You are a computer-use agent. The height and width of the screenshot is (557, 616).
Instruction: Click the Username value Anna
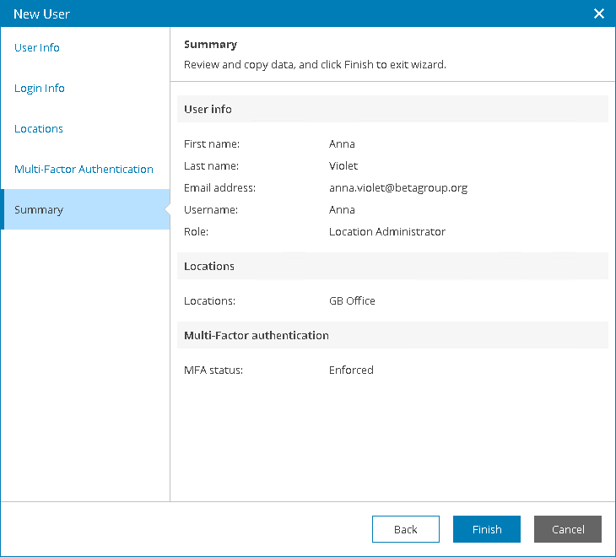coord(342,210)
